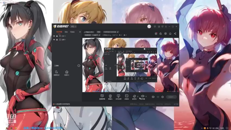Switch to the first scene tab (highlighted red)

pos(59,32)
